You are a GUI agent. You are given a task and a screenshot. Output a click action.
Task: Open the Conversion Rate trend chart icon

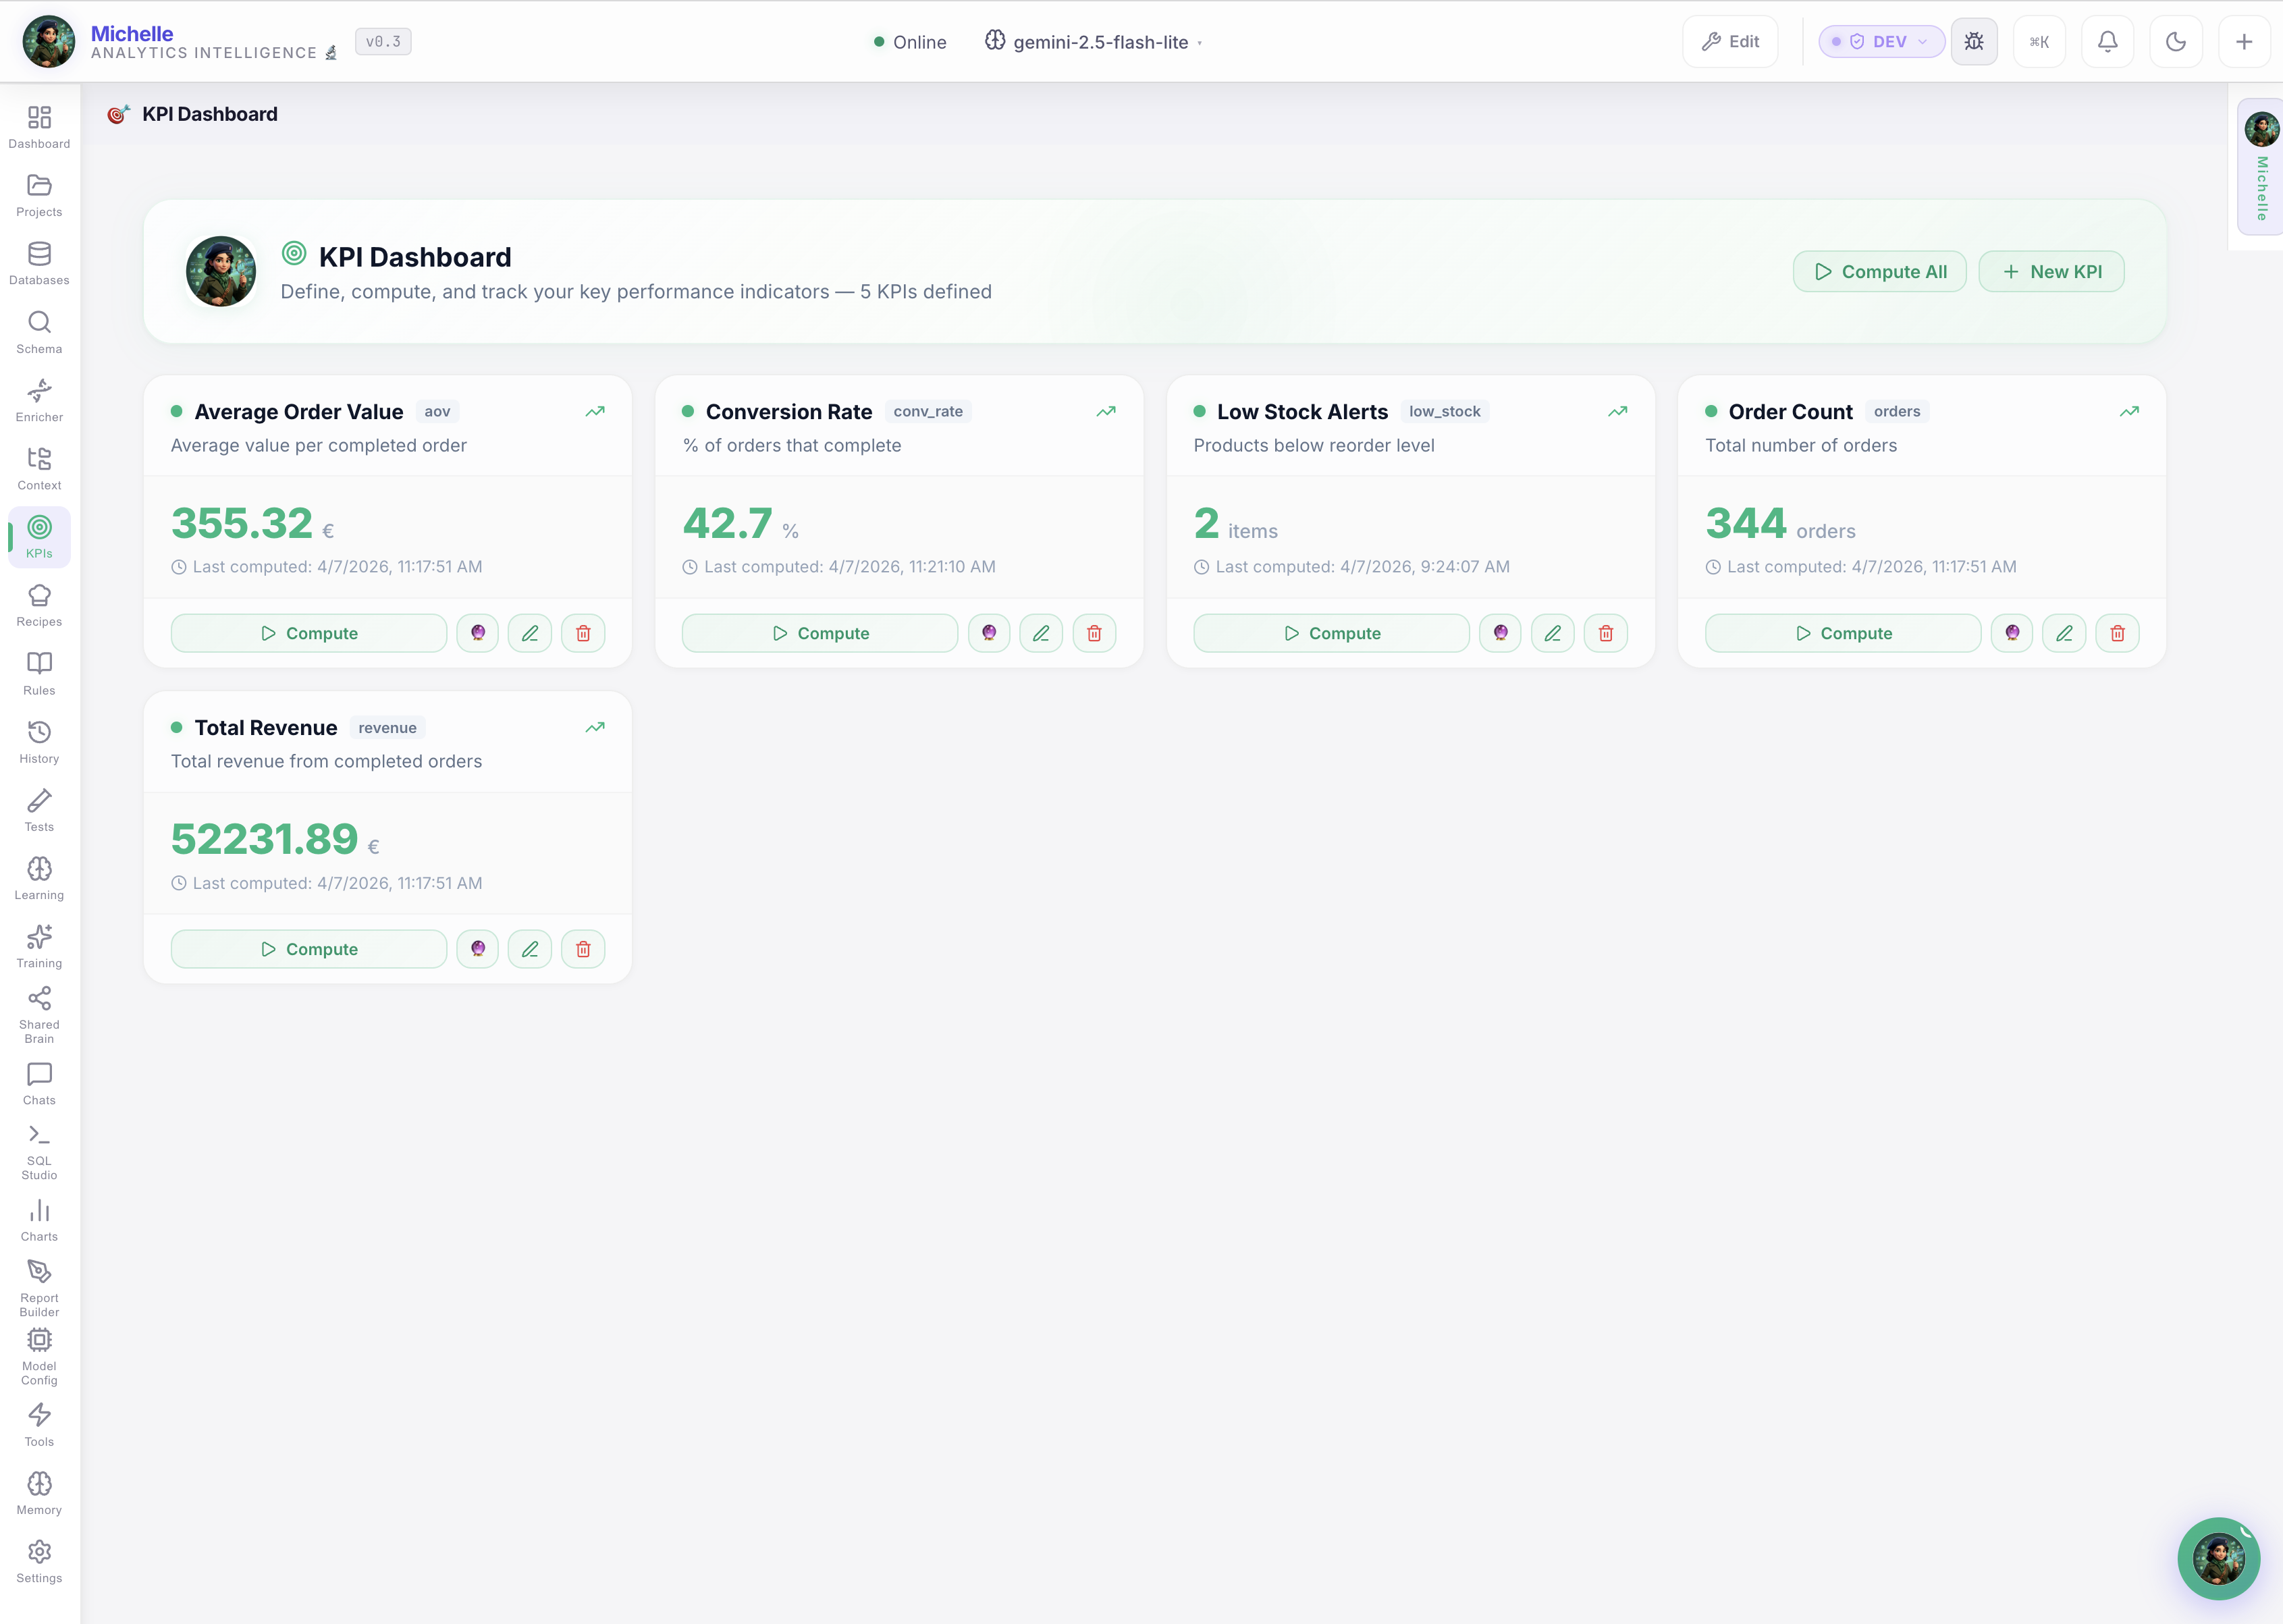click(1106, 411)
